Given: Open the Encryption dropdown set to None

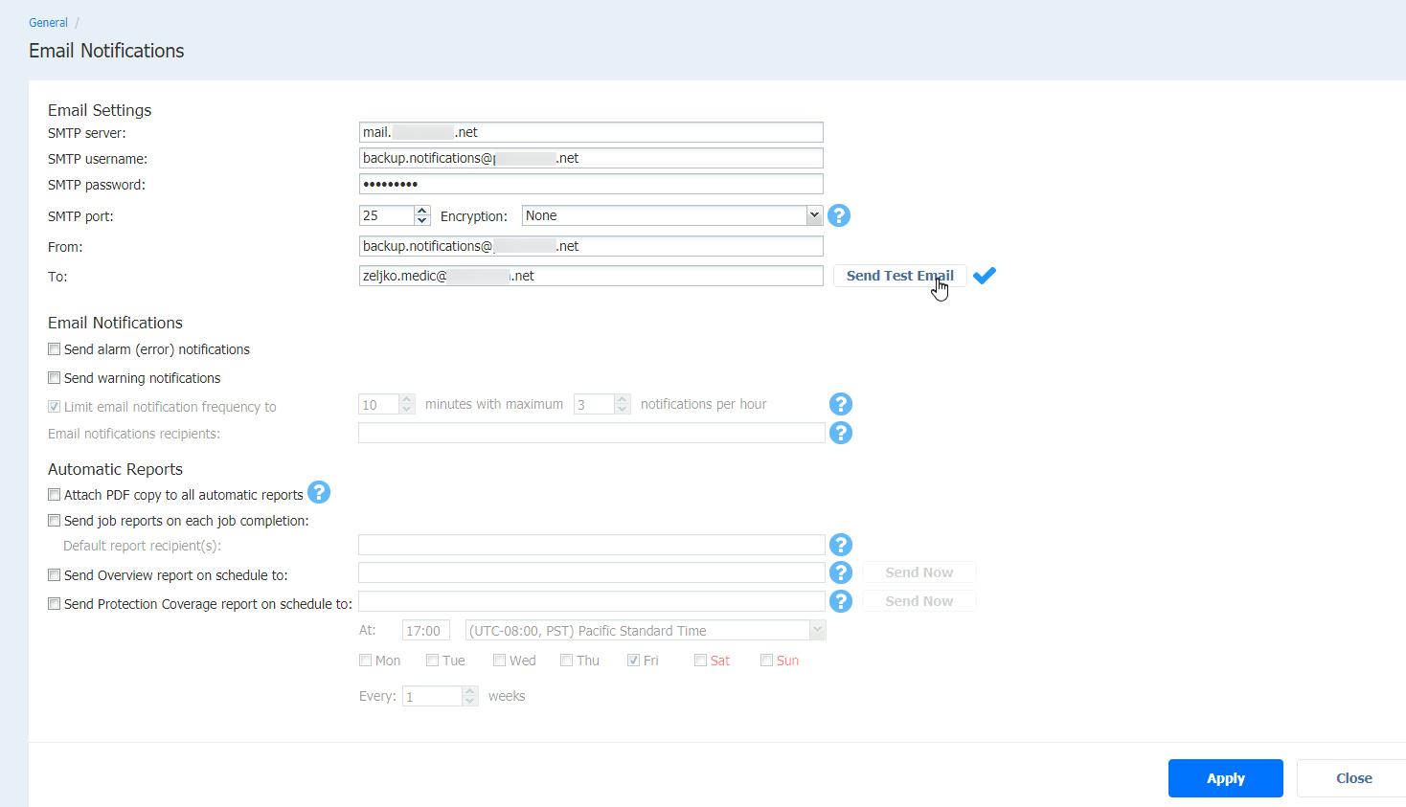Looking at the screenshot, I should pyautogui.click(x=672, y=215).
